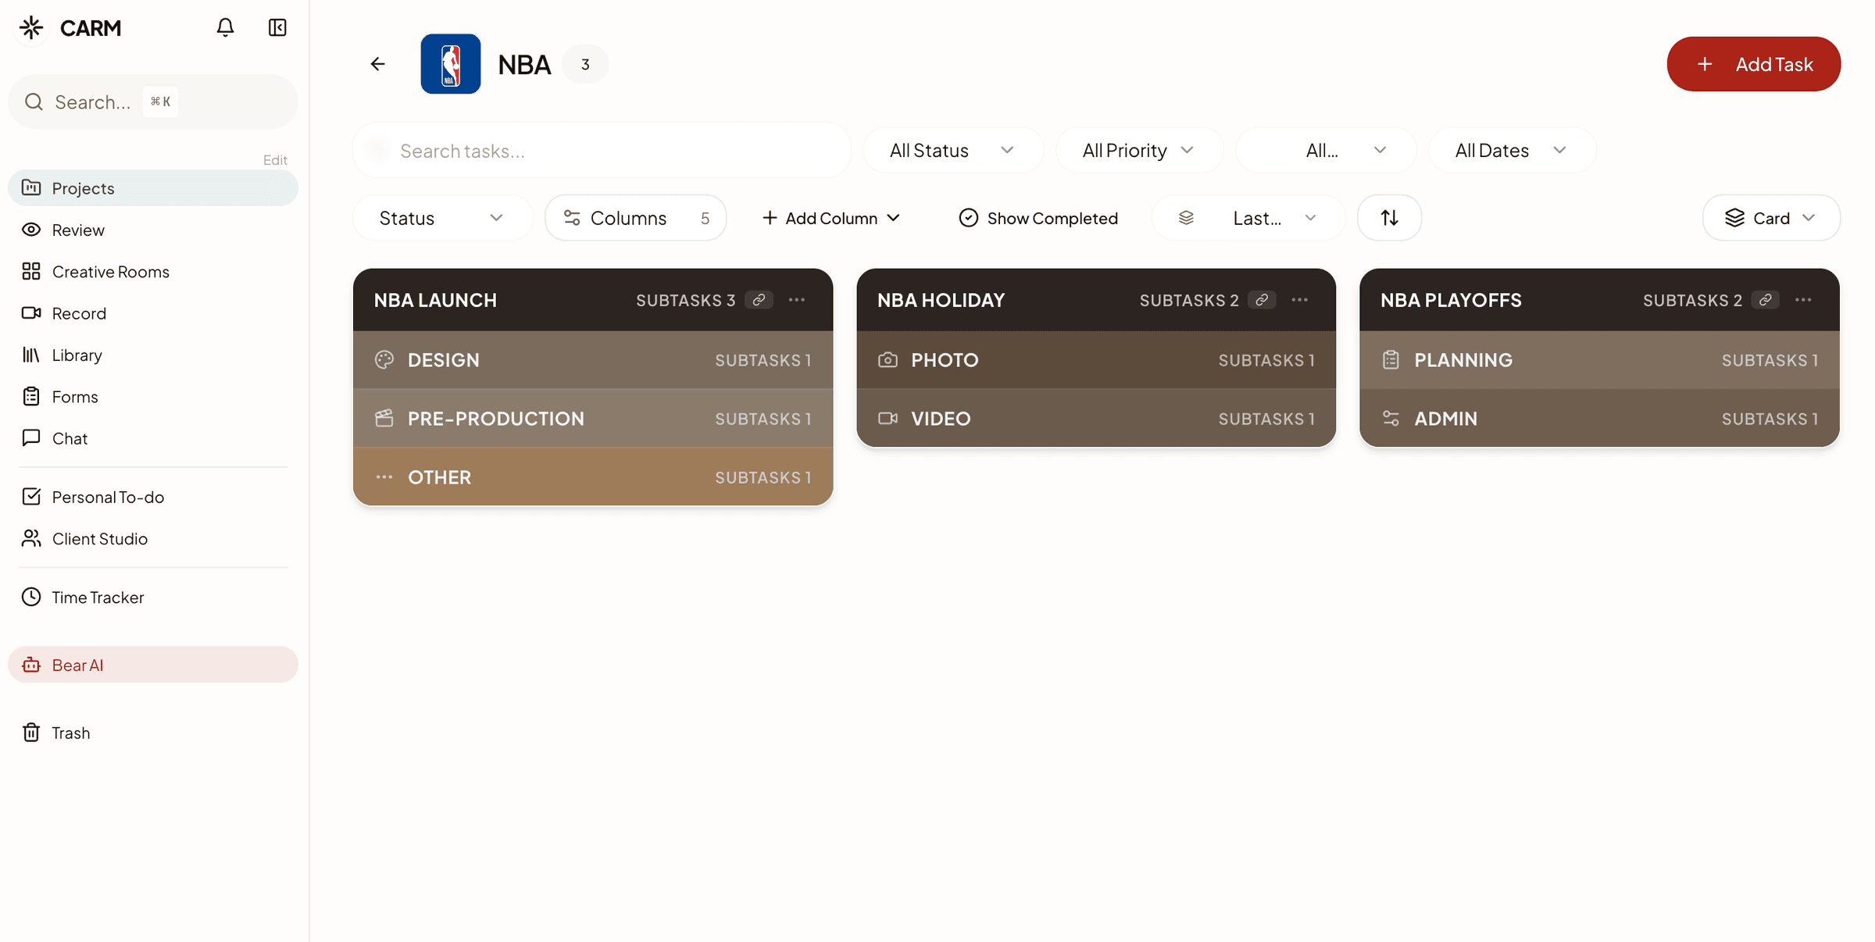The width and height of the screenshot is (1875, 942).
Task: Open the Card view dropdown
Action: pos(1771,218)
